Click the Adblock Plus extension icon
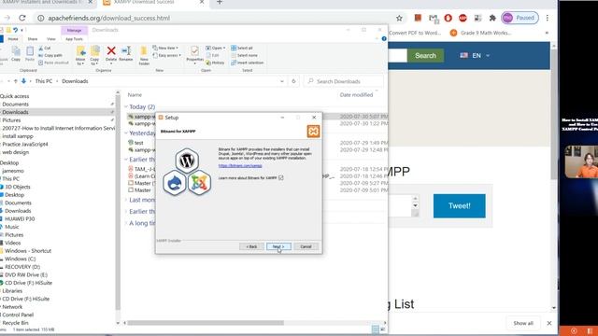The height and width of the screenshot is (336, 598). 463,18
